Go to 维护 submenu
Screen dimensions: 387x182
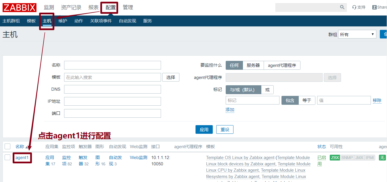point(63,21)
